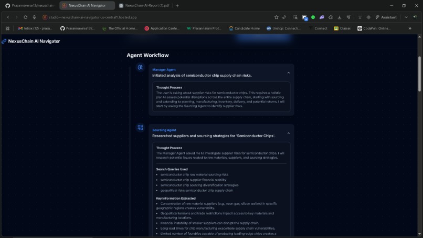
Task: Click the NexusChain AI Navigator logo link
Action: click(x=31, y=42)
